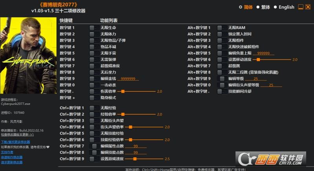
Task: Toggle 设置移动速度 switch
Action: click(222, 59)
